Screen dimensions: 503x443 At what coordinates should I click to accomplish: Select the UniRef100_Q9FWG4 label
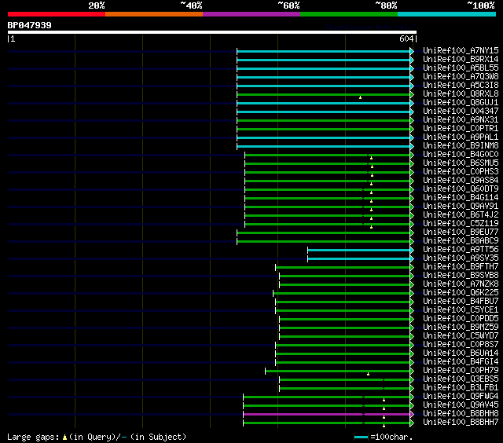pyautogui.click(x=461, y=397)
